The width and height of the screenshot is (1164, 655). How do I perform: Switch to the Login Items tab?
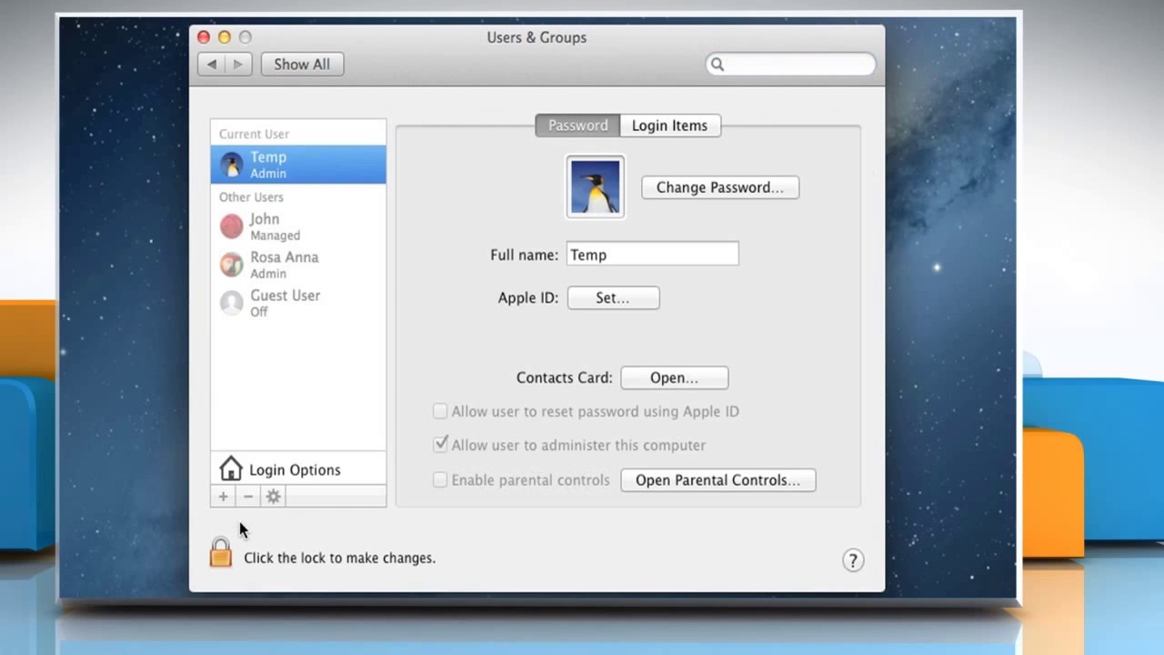pyautogui.click(x=669, y=126)
